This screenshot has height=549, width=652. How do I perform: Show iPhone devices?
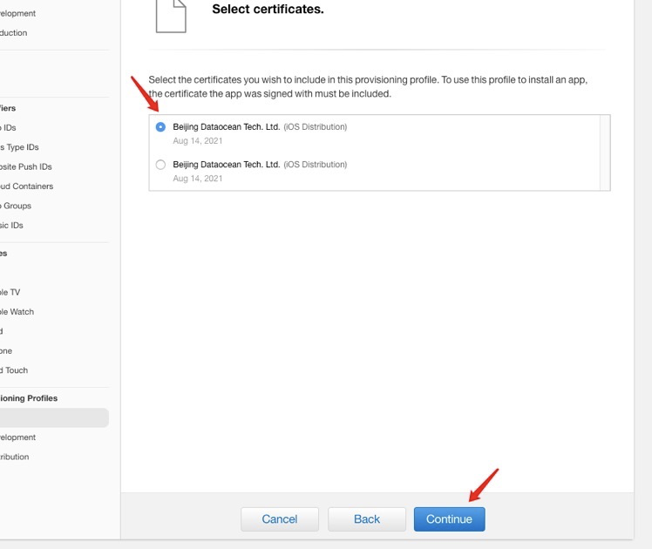(7, 351)
